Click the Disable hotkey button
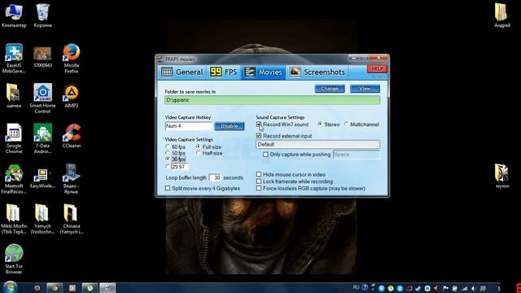Screen dimensions: 521x293 [x=230, y=126]
